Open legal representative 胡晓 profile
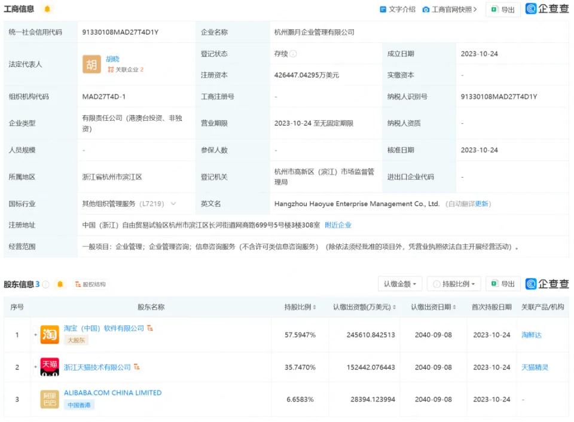574x422 pixels. pyautogui.click(x=113, y=59)
